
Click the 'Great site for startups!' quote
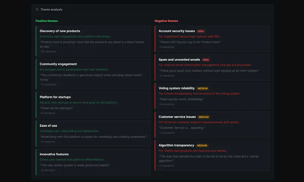[56, 108]
